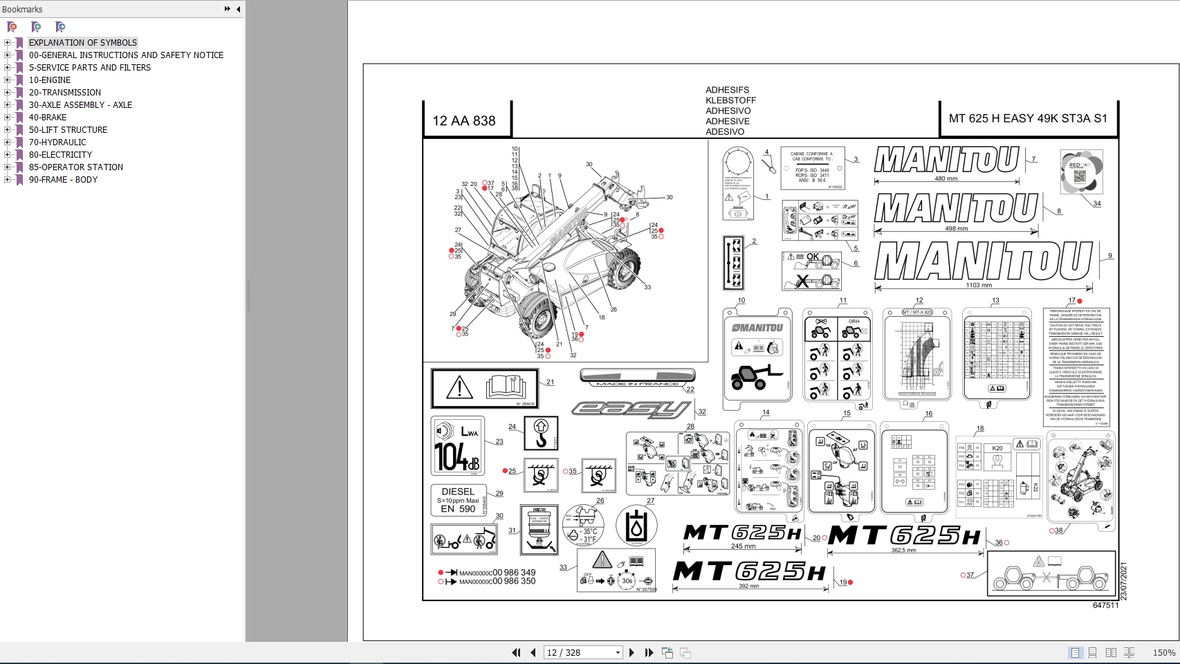Select the EXPLANATION OF SYMBOLS bookmark
Image resolution: width=1180 pixels, height=664 pixels.
tap(83, 43)
